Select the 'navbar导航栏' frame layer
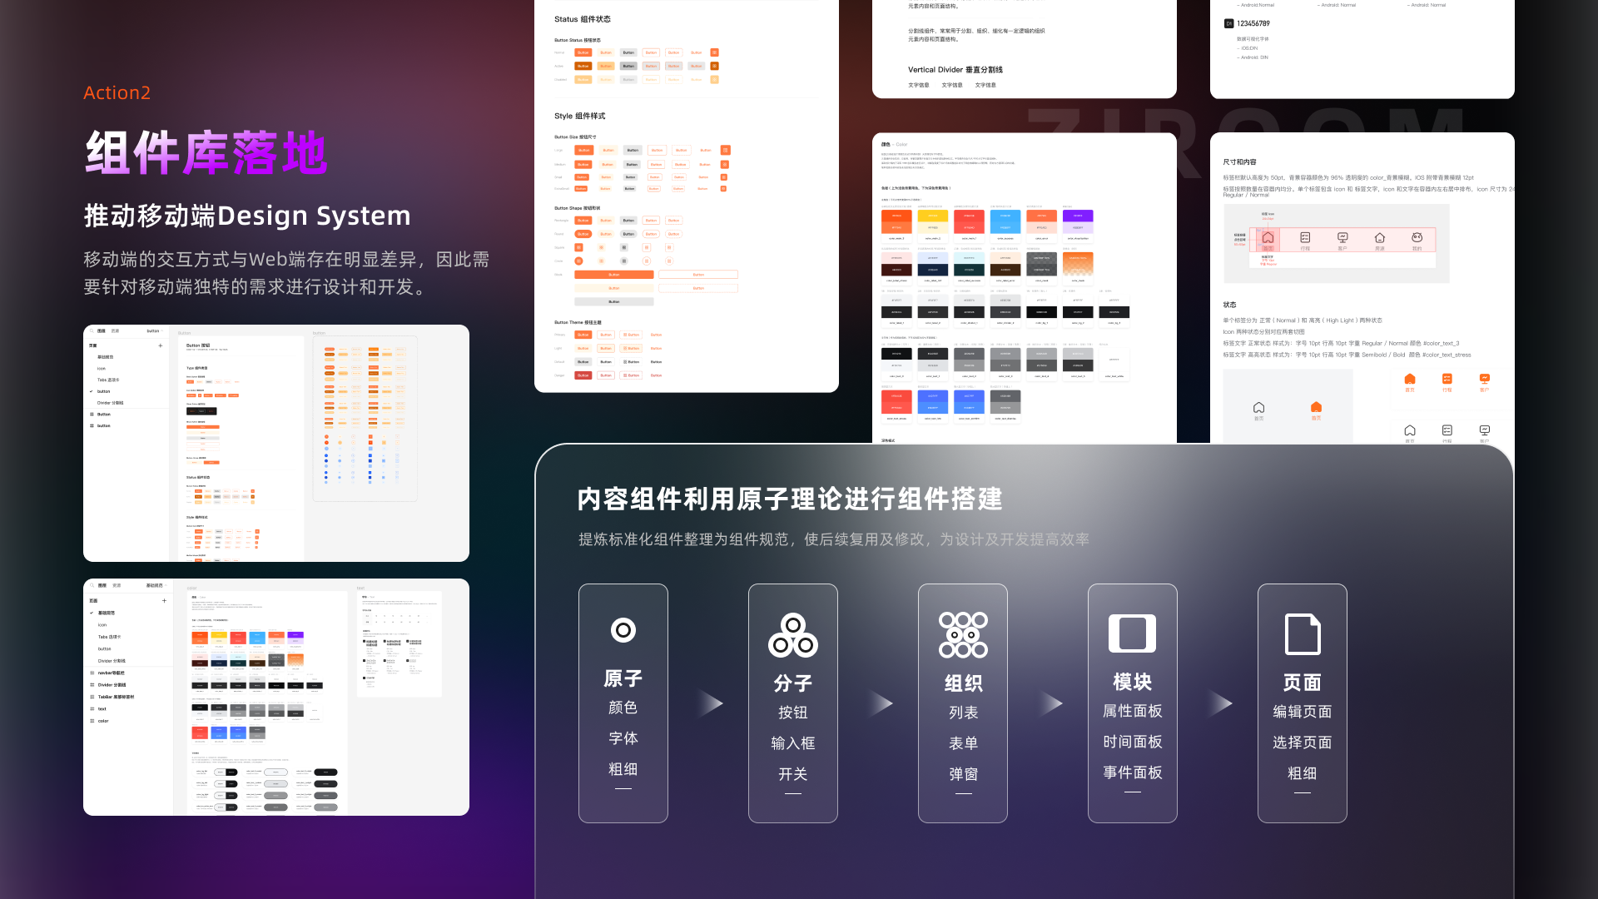The height and width of the screenshot is (899, 1598). (x=112, y=673)
